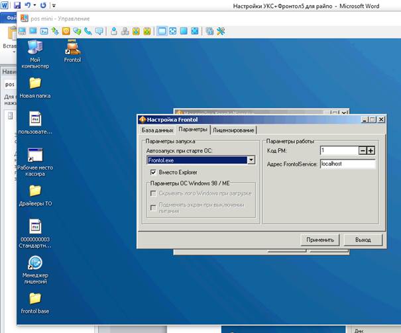Click the Применить button
The height and width of the screenshot is (333, 401).
coord(320,240)
